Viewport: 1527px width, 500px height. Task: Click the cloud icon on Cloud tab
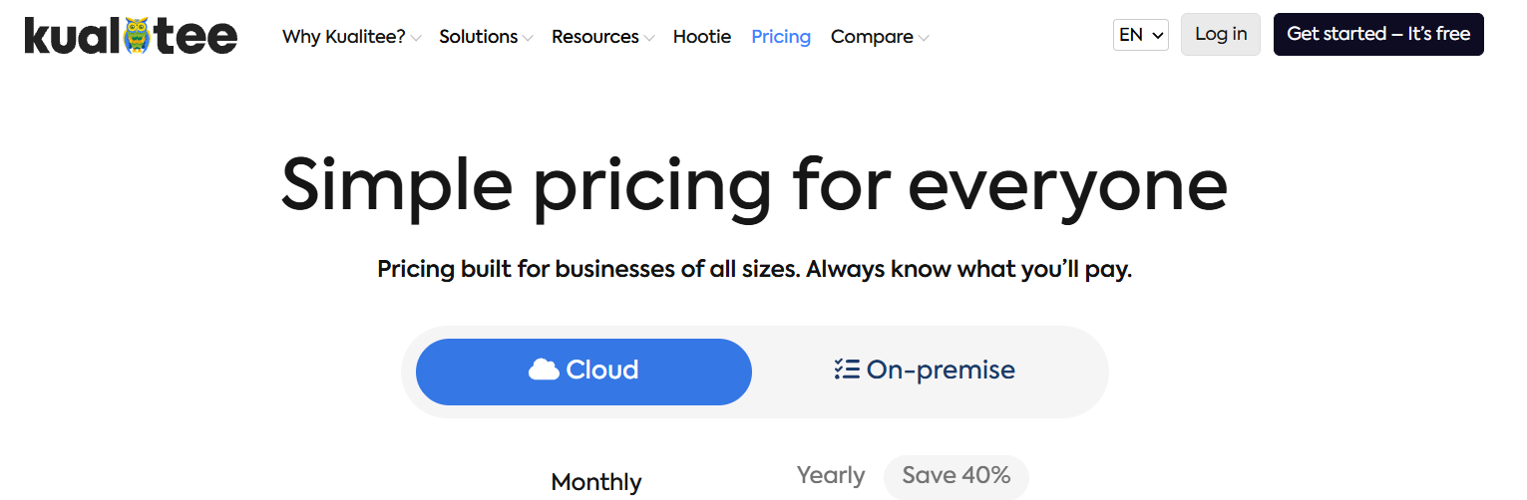[x=544, y=370]
